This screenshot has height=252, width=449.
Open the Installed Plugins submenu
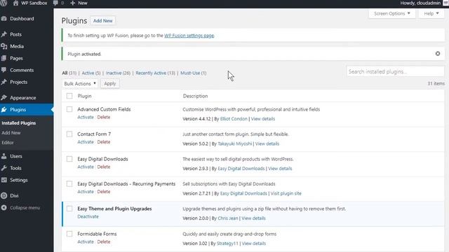[19, 123]
